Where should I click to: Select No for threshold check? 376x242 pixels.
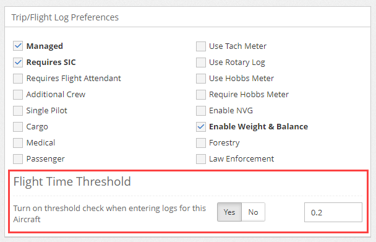[253, 212]
